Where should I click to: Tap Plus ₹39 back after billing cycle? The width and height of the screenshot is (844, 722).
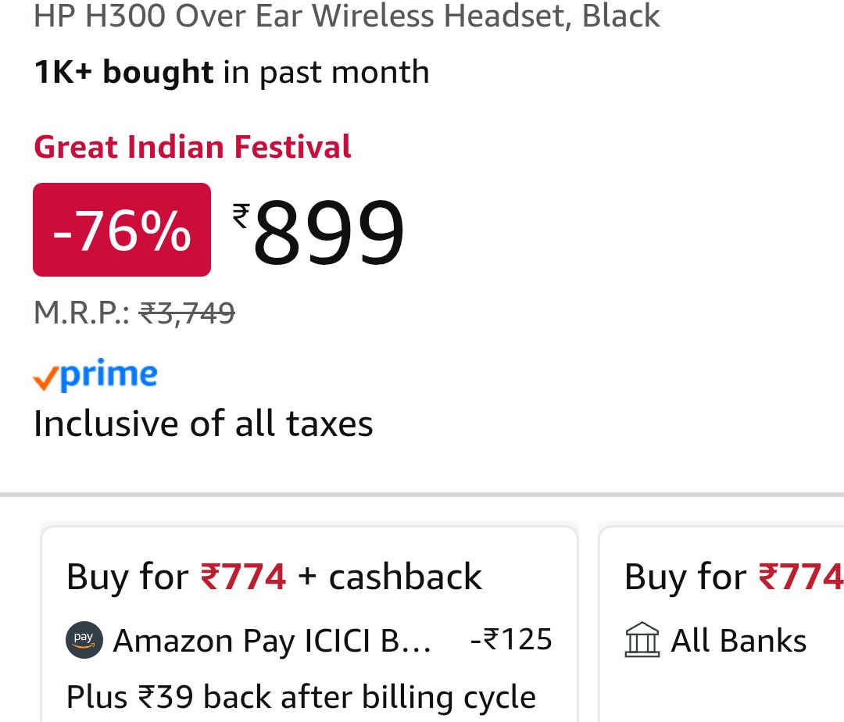301,697
